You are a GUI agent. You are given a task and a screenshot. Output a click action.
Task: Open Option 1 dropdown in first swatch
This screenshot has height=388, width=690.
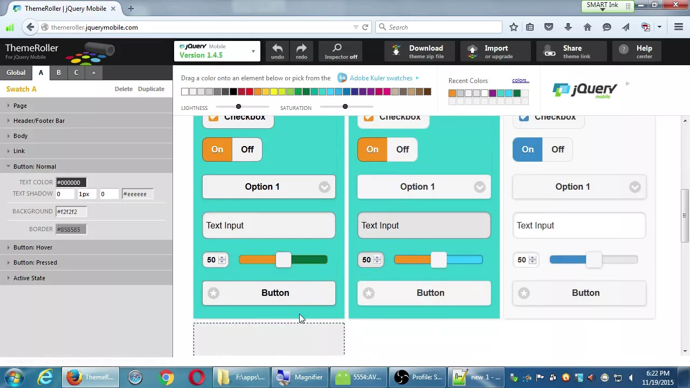[x=269, y=186]
